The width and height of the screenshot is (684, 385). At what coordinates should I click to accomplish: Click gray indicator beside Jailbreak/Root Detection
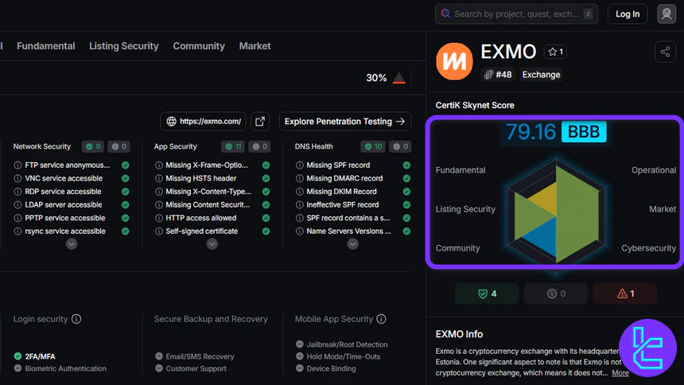299,344
